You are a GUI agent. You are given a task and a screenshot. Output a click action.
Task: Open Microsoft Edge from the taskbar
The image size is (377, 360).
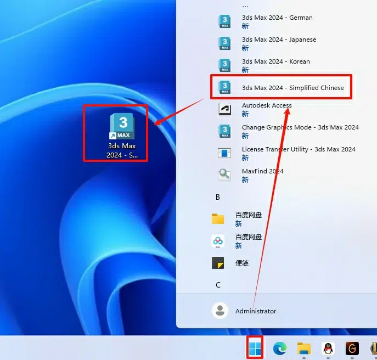point(279,348)
